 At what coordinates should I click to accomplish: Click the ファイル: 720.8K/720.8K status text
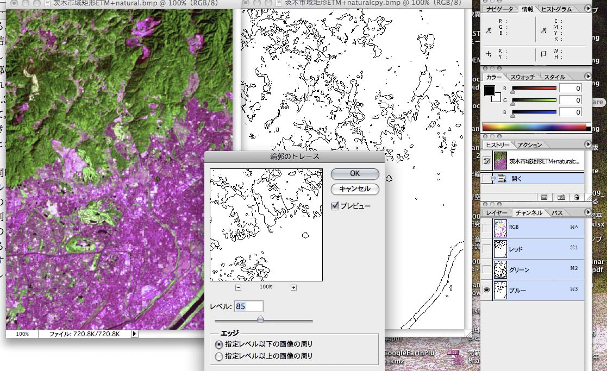click(84, 334)
